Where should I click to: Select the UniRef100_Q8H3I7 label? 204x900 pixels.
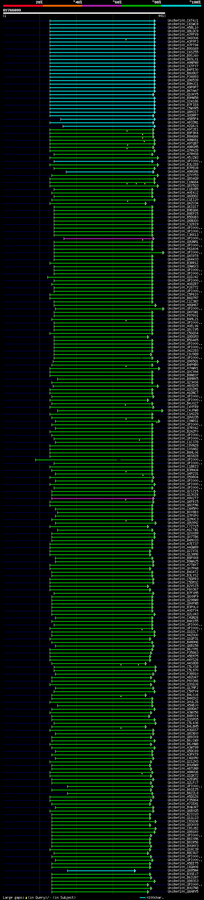pos(183,112)
